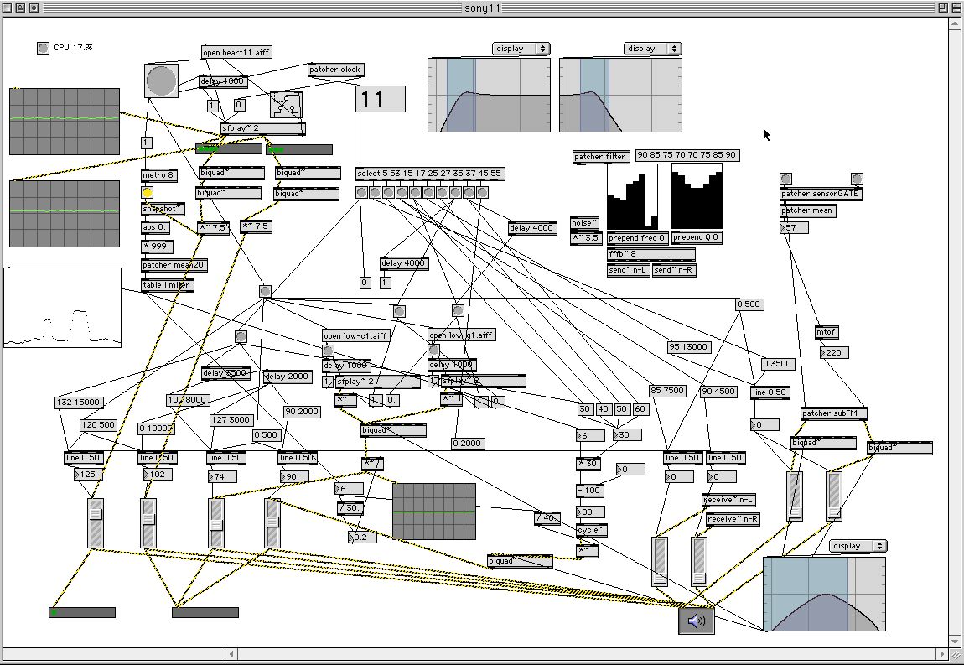The width and height of the screenshot is (964, 665).
Task: Click the patcher mean20 object
Action: [174, 265]
